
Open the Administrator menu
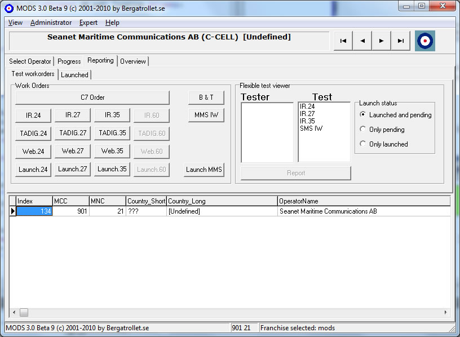point(51,23)
